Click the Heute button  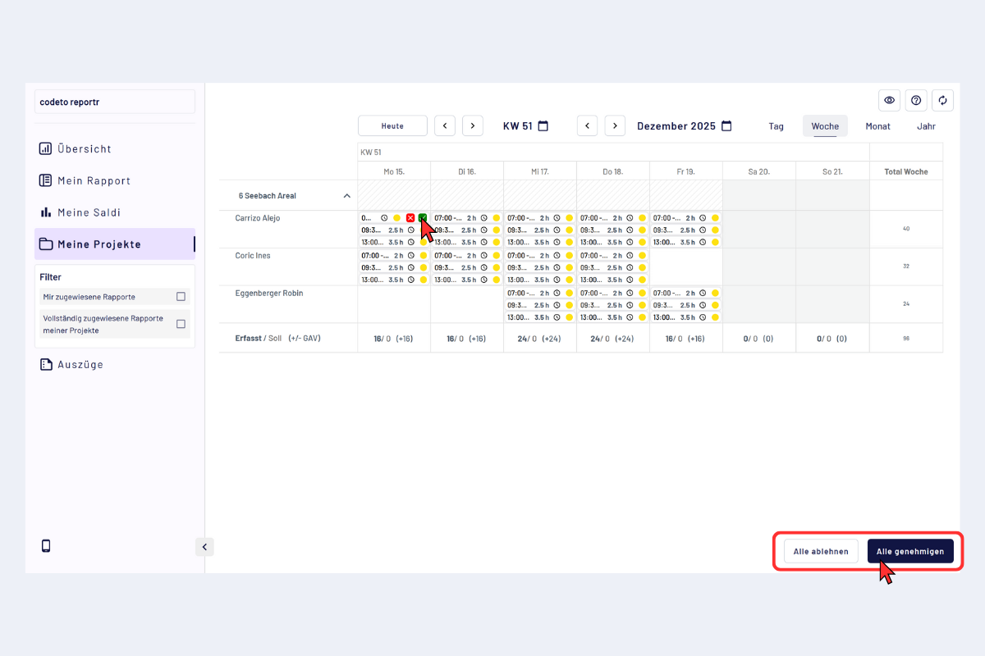click(x=392, y=126)
